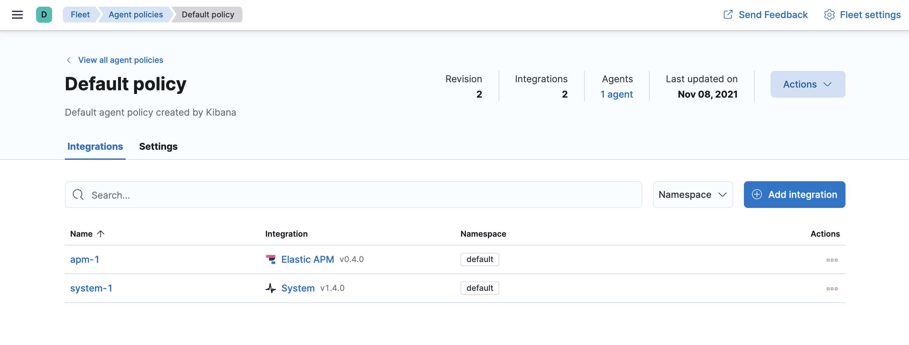Open the Actions dropdown for Default policy
909x345 pixels.
(808, 84)
